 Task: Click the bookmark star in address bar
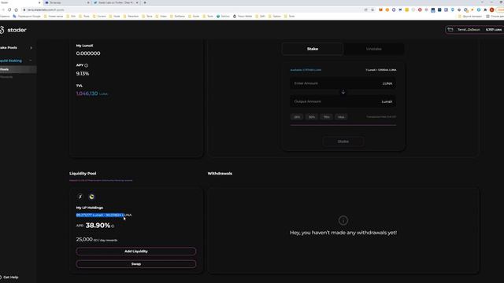coord(372,10)
